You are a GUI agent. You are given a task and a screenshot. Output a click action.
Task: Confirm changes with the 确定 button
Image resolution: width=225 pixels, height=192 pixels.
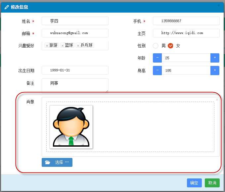tap(194, 183)
